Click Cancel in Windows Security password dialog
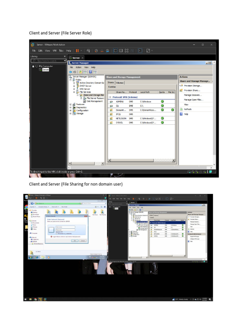 [83, 240]
